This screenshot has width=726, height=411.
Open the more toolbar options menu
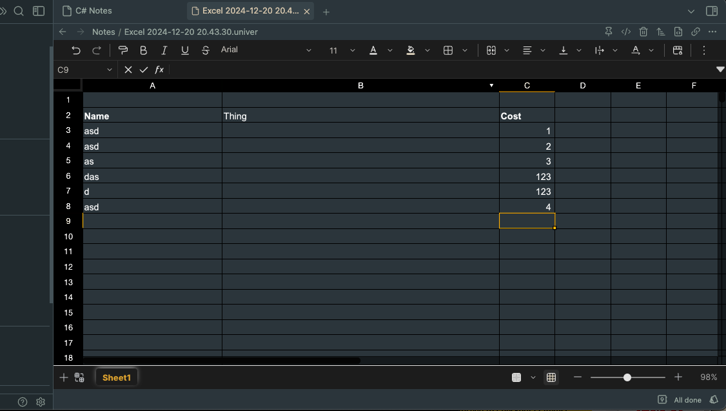[704, 50]
